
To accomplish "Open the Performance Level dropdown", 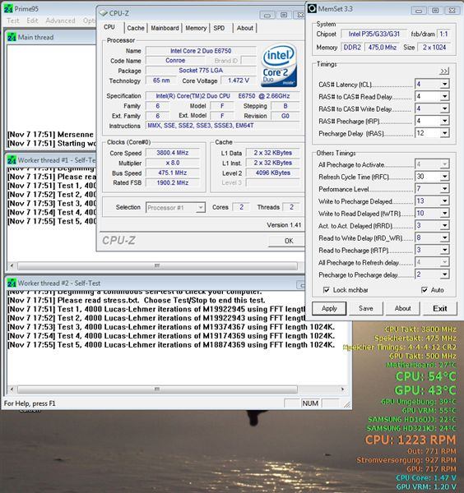I will [444, 189].
